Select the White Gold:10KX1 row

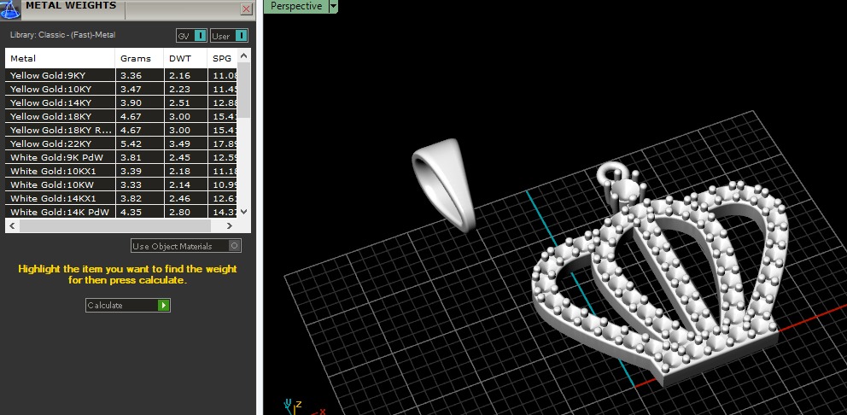[x=121, y=171]
